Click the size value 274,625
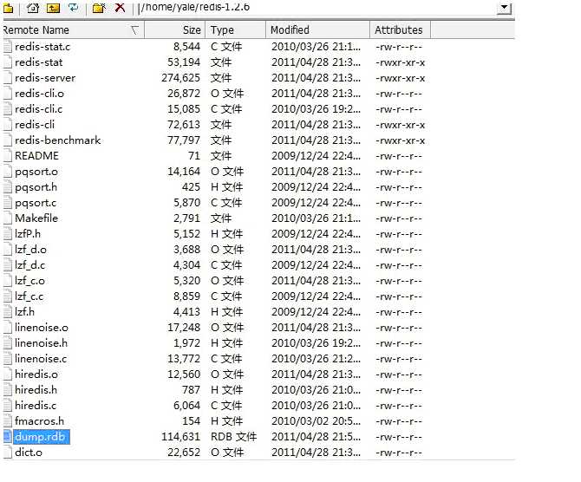581x482 pixels. point(180,78)
